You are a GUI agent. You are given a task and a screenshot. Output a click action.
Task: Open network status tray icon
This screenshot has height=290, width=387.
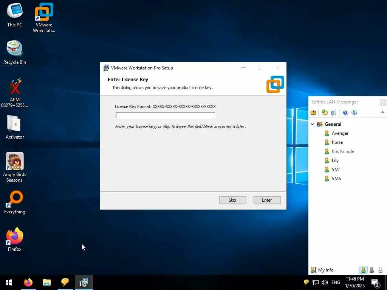(x=316, y=282)
